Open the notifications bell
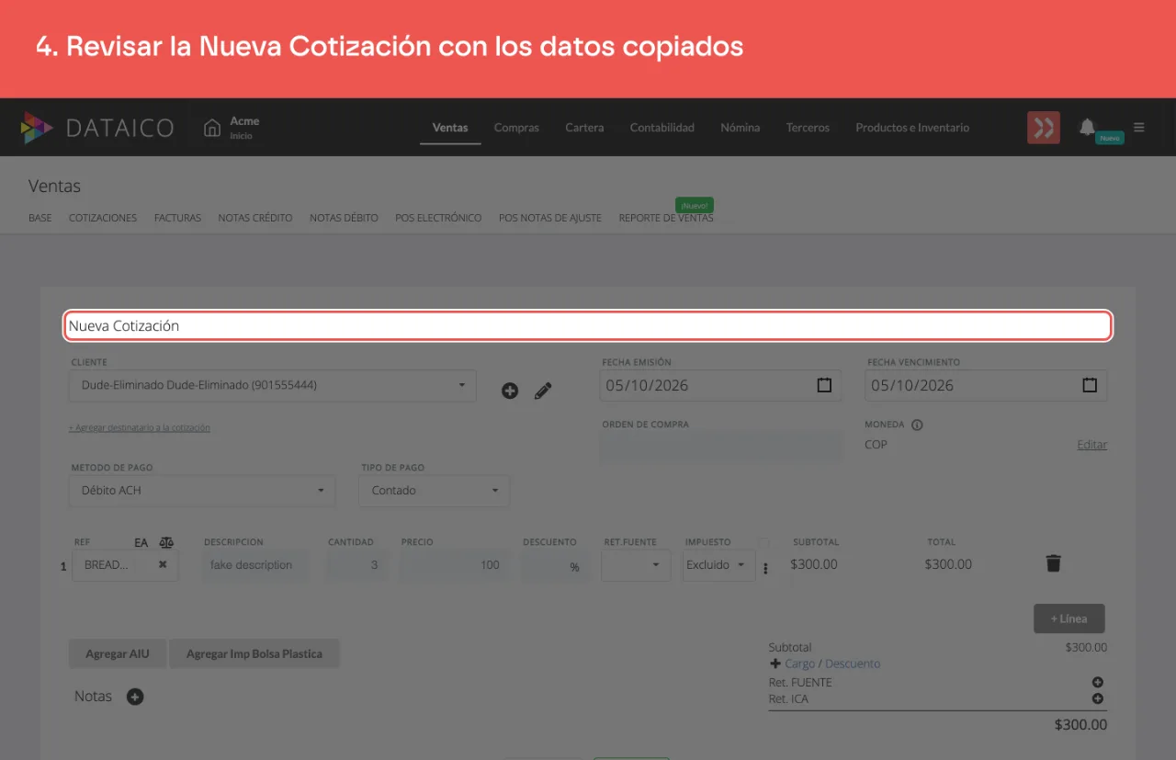 [x=1087, y=127]
